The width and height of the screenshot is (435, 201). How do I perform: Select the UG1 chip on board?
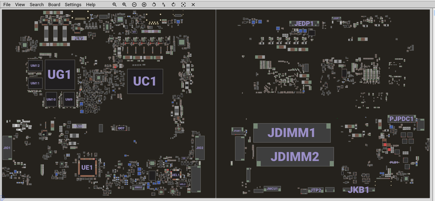60,75
